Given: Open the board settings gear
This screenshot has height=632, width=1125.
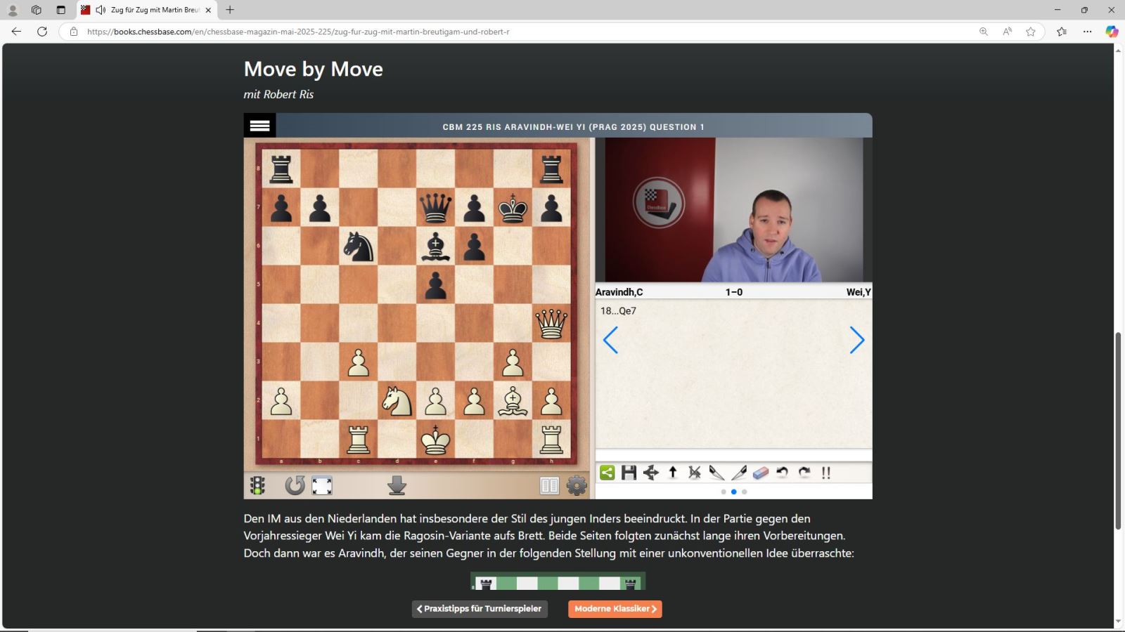Looking at the screenshot, I should tap(577, 485).
